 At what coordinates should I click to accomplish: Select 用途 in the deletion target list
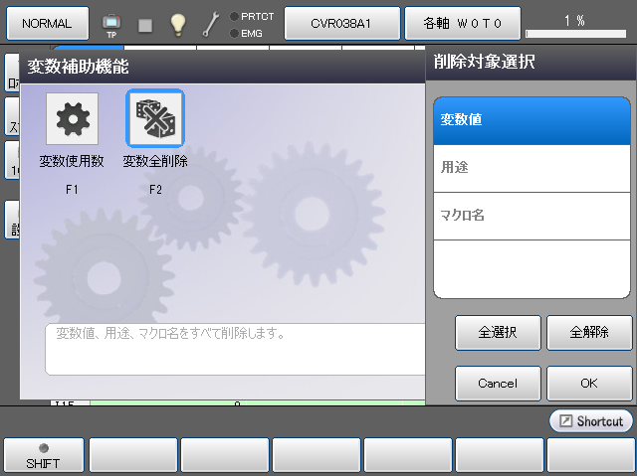[531, 168]
